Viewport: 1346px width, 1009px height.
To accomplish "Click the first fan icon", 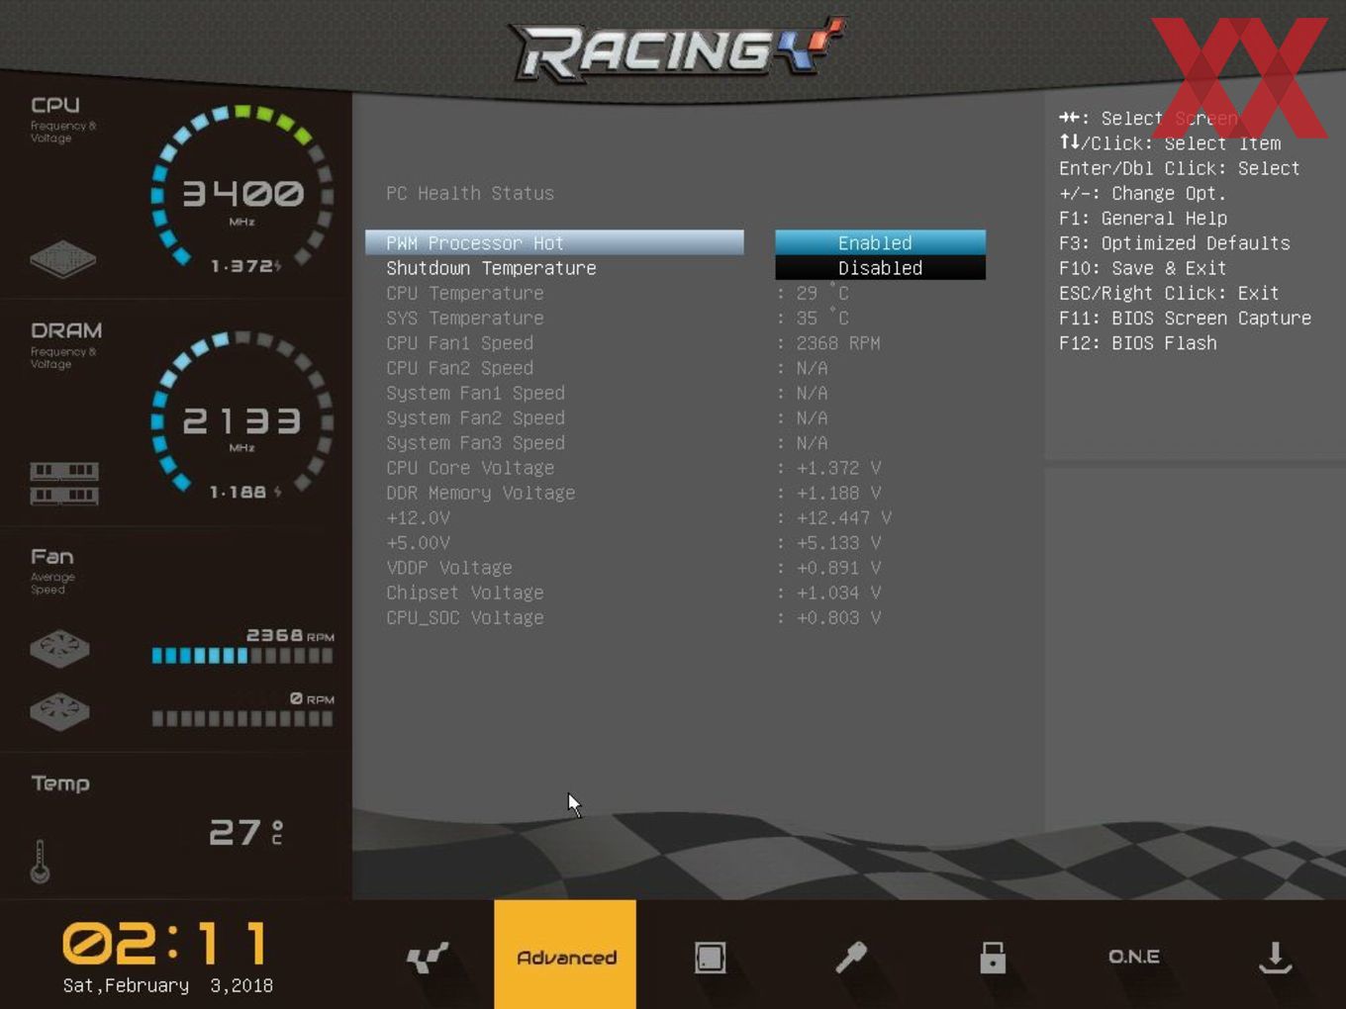I will (x=59, y=649).
